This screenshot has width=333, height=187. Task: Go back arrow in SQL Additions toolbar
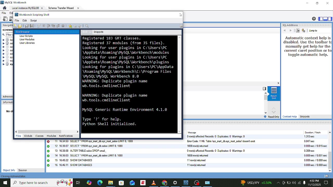pos(285,31)
